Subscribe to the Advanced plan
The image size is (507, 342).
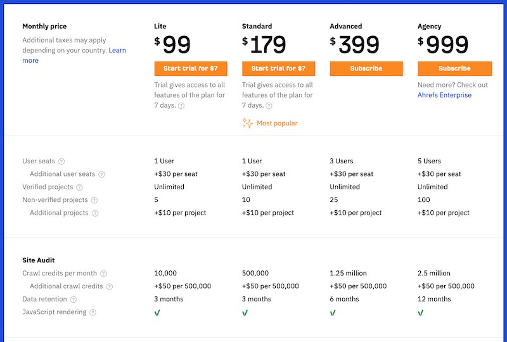(366, 68)
